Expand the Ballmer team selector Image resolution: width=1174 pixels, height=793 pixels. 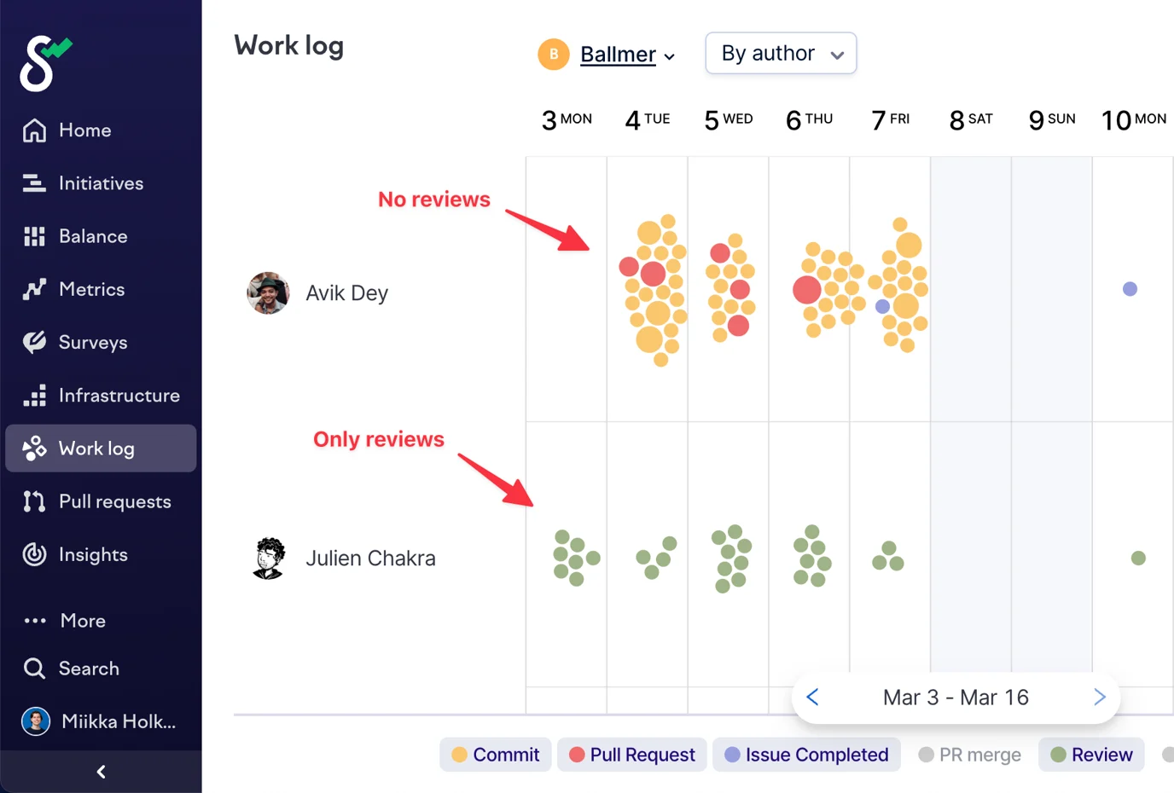tap(671, 55)
